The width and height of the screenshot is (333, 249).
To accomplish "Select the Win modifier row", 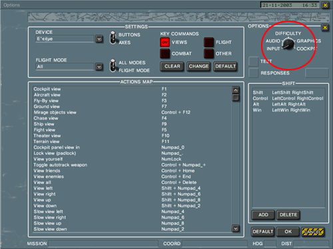I will click(288, 110).
